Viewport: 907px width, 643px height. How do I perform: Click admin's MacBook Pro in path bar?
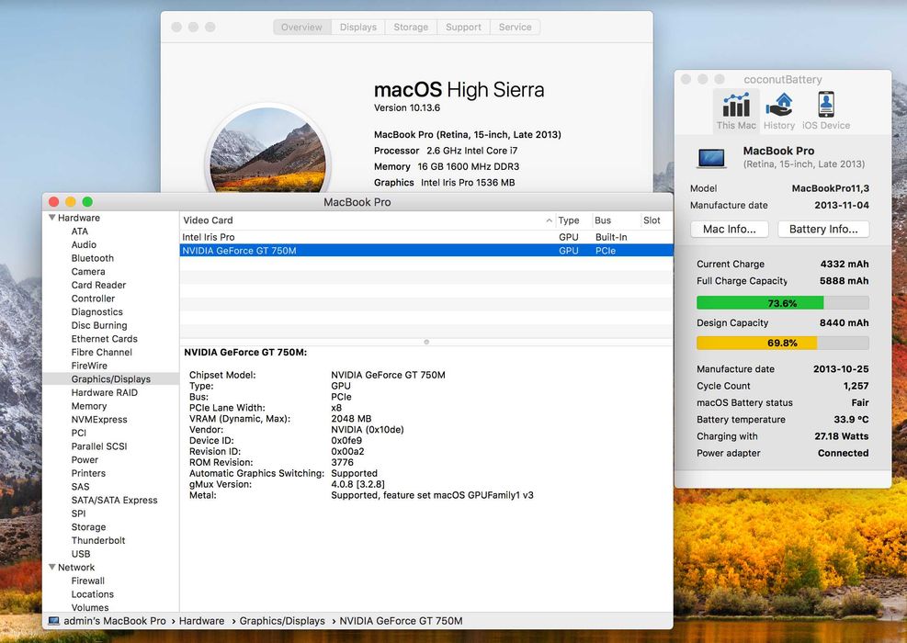point(115,620)
